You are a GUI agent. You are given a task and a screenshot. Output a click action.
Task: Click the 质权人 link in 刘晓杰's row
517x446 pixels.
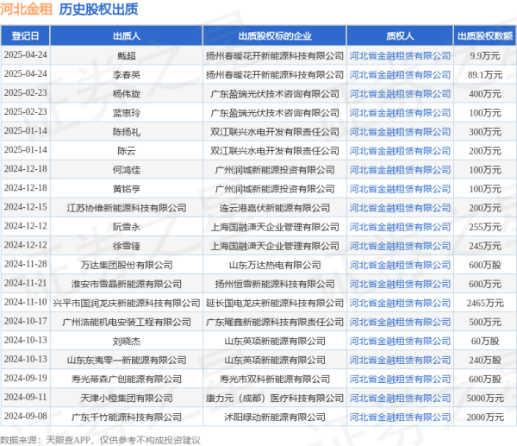400,340
